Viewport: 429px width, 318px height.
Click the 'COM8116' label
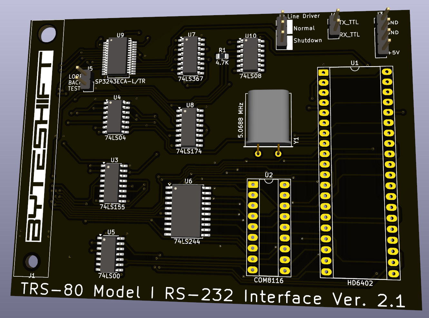(269, 280)
